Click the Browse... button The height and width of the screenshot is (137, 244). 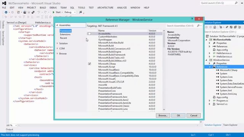pyautogui.click(x=163, y=115)
